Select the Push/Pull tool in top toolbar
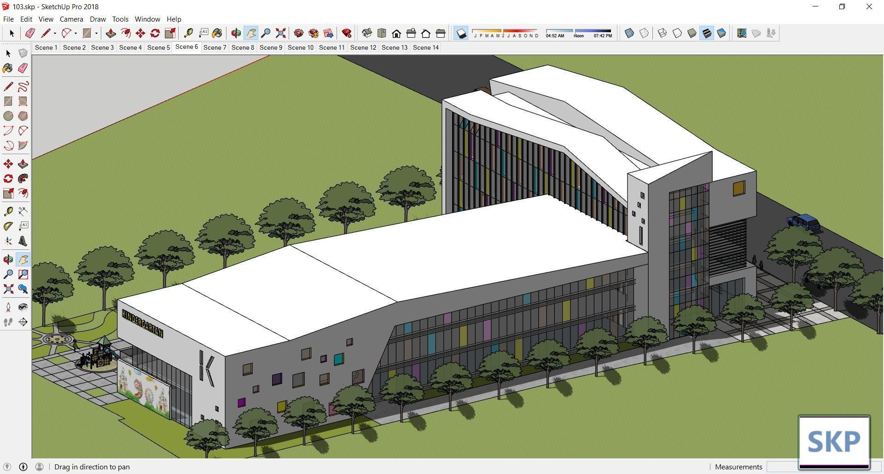This screenshot has width=884, height=474. (110, 33)
